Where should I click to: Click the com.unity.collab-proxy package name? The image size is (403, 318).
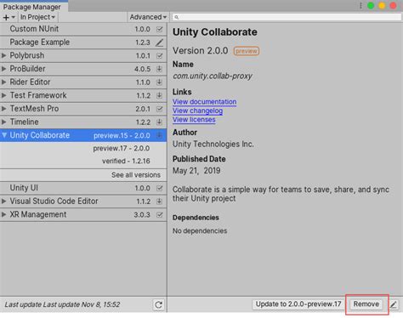[x=213, y=76]
